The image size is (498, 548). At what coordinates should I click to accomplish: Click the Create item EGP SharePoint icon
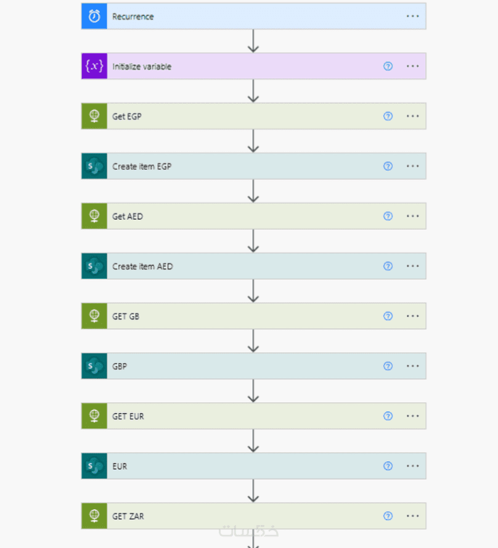click(x=94, y=166)
